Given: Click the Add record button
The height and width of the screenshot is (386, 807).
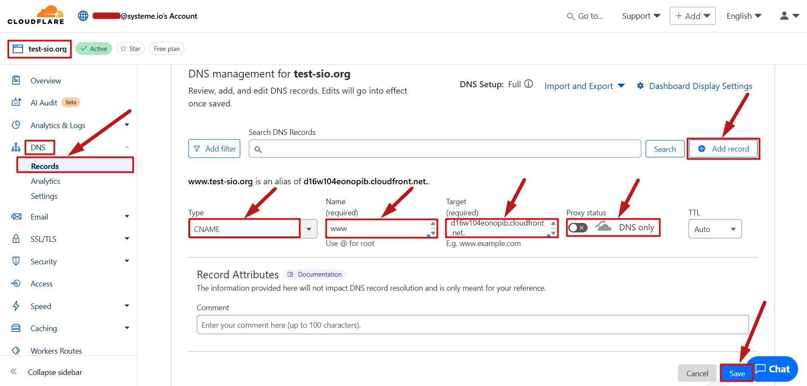Looking at the screenshot, I should (723, 149).
